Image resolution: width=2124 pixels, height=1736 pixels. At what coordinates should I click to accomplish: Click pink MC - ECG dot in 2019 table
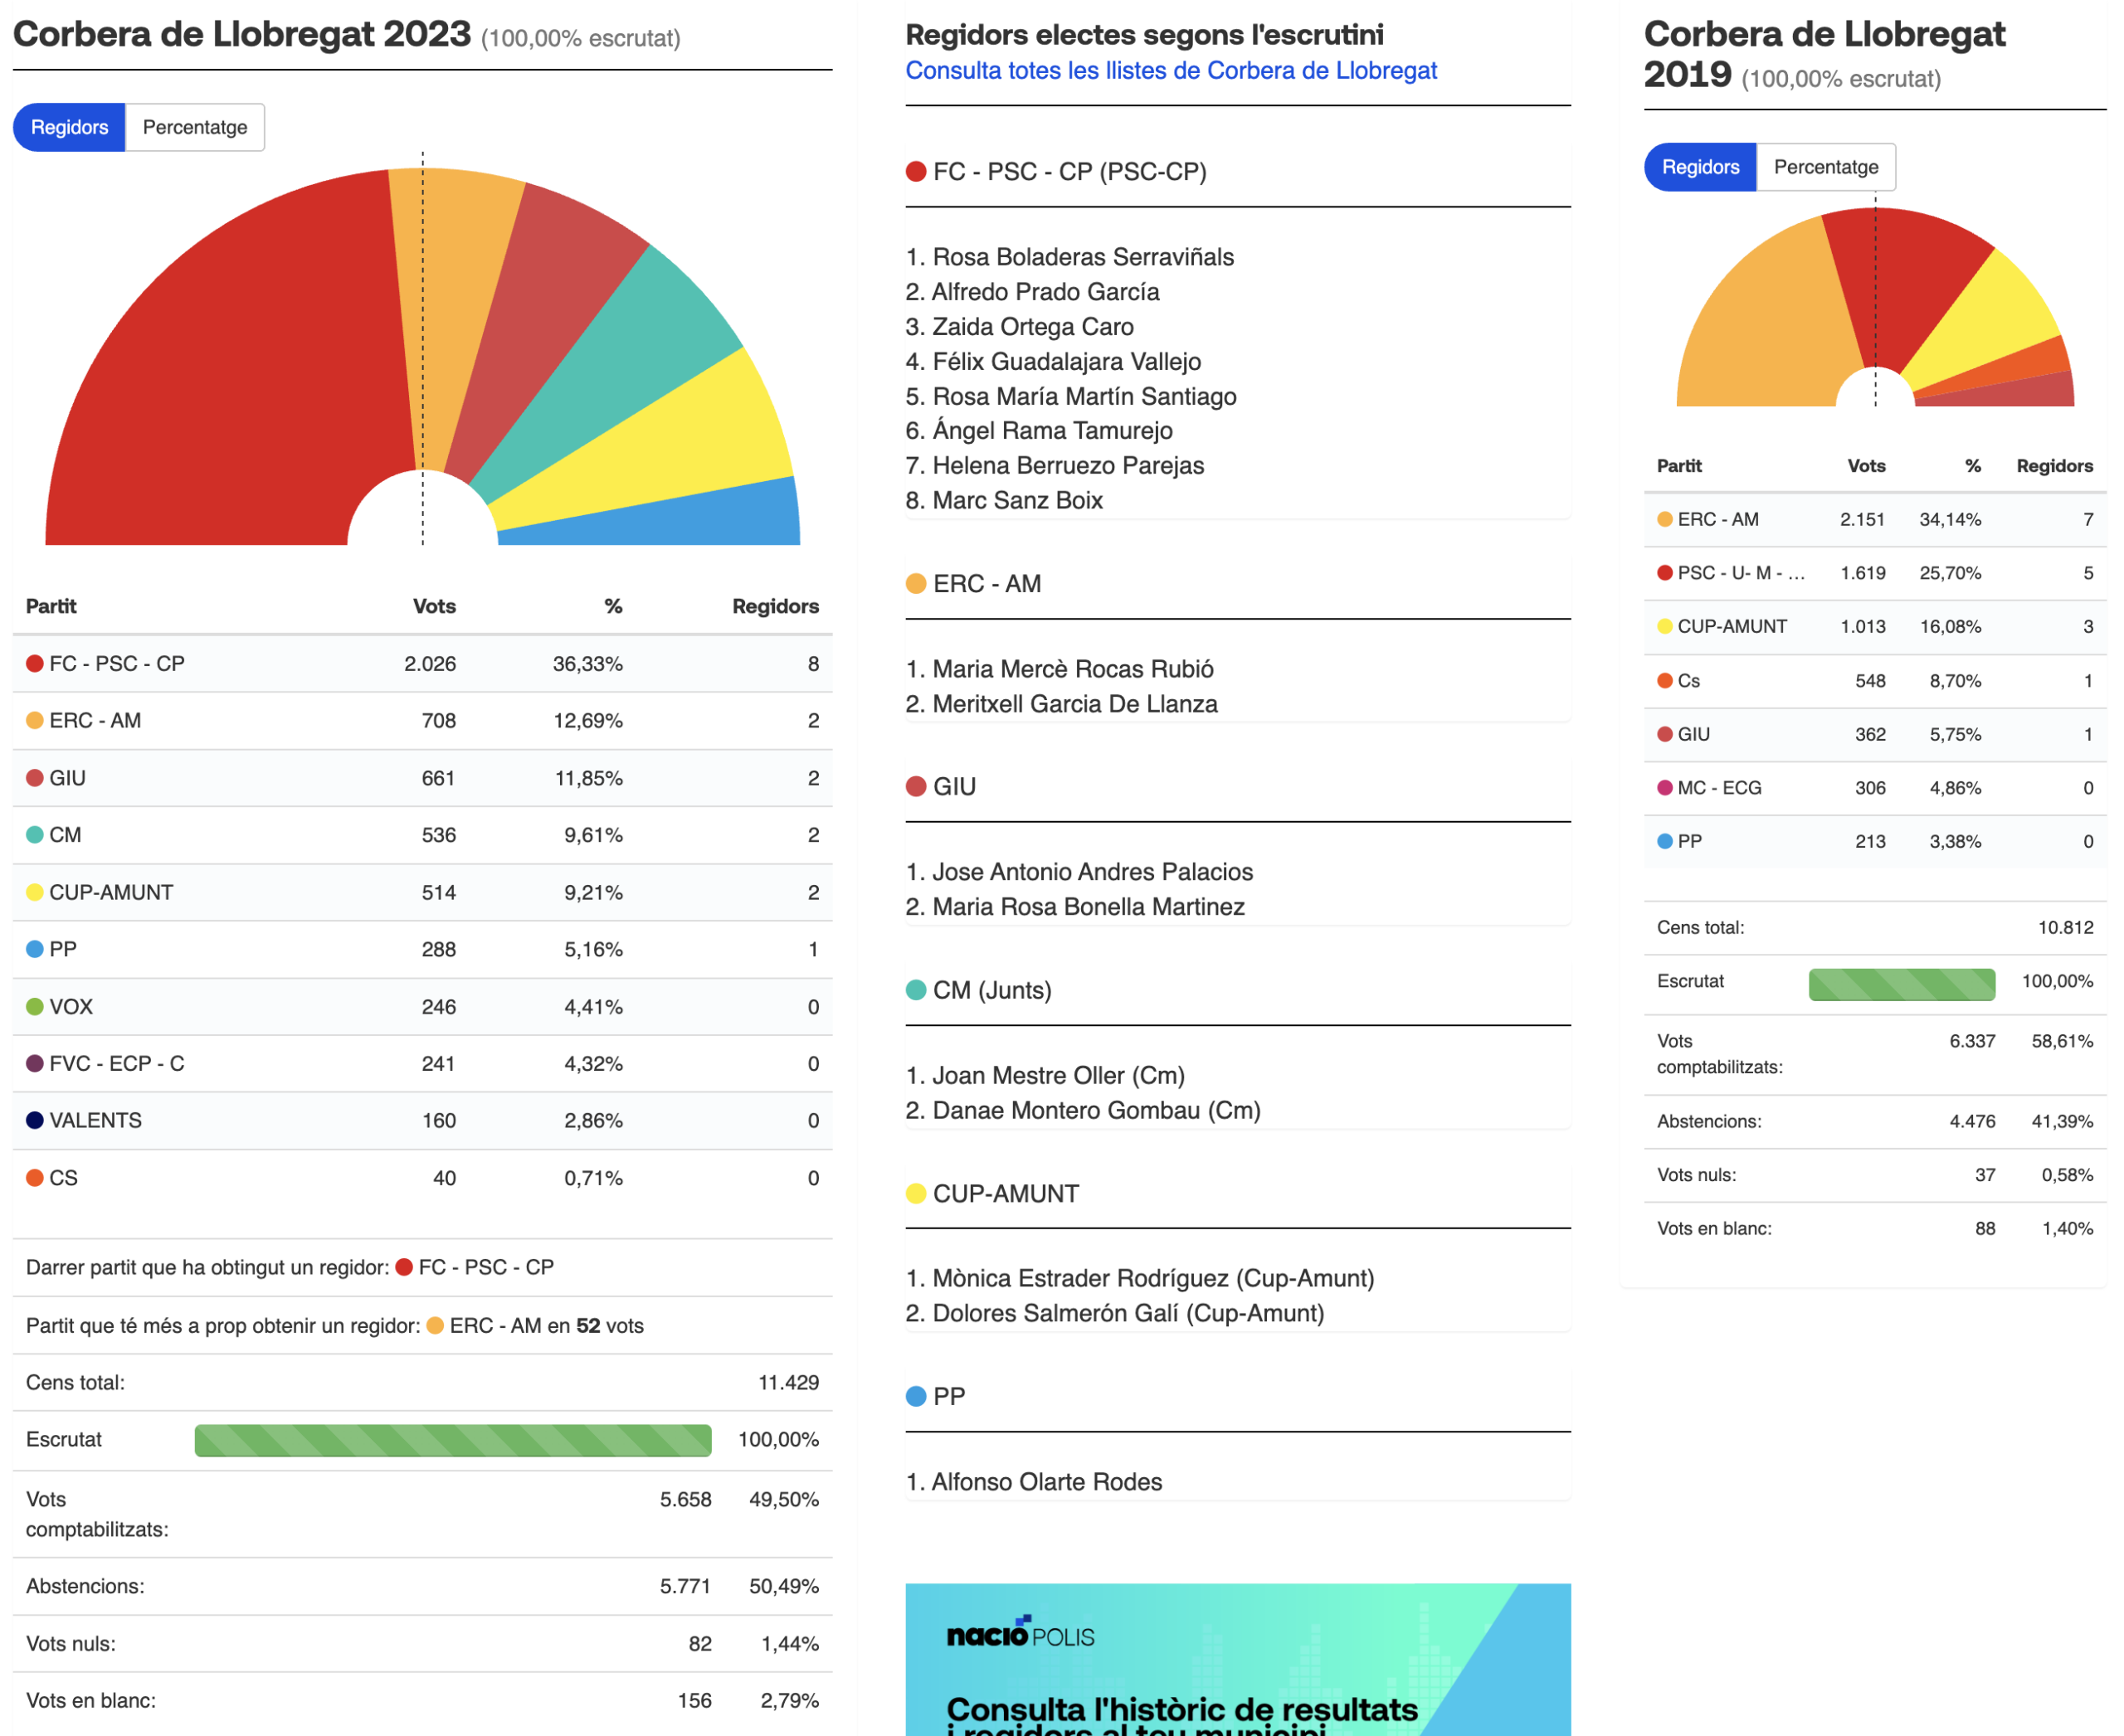[x=1665, y=788]
